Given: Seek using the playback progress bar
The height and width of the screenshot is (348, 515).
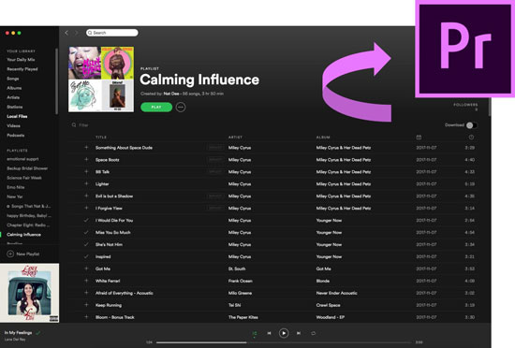Looking at the screenshot, I should click(x=284, y=342).
